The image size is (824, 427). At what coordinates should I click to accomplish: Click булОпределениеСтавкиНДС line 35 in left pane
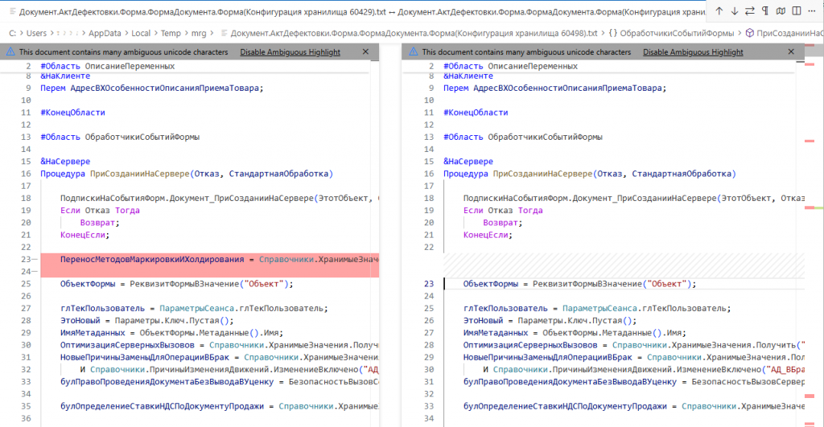pyautogui.click(x=219, y=407)
